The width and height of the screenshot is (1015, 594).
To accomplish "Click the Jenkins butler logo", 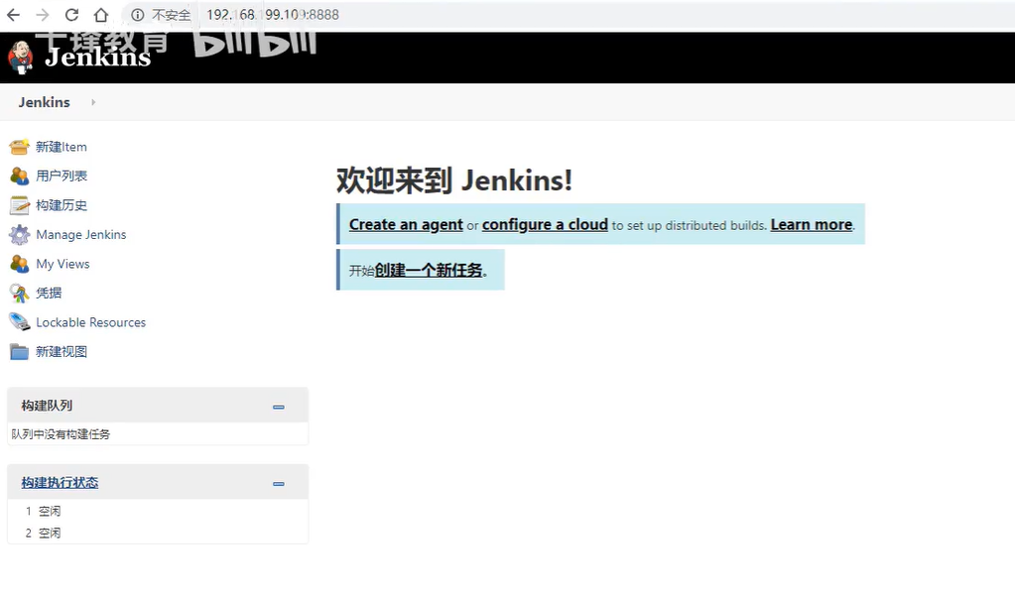I will click(20, 58).
